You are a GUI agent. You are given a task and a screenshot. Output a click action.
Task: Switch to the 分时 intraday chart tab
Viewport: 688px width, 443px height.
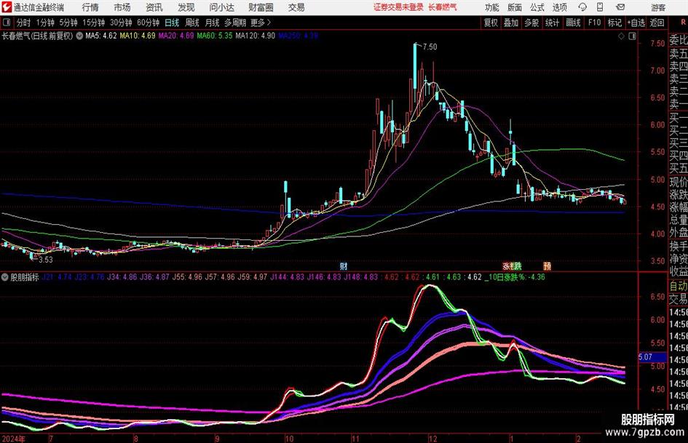click(23, 23)
